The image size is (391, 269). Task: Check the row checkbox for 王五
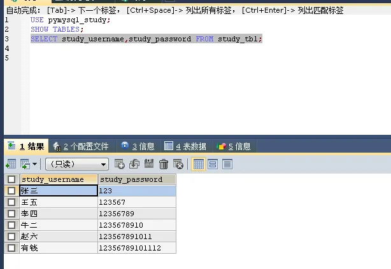tap(11, 202)
